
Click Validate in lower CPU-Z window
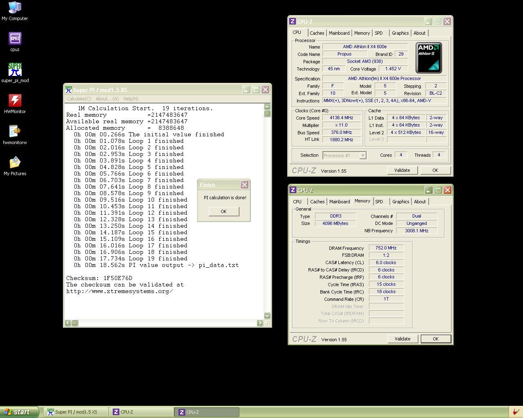[402, 339]
